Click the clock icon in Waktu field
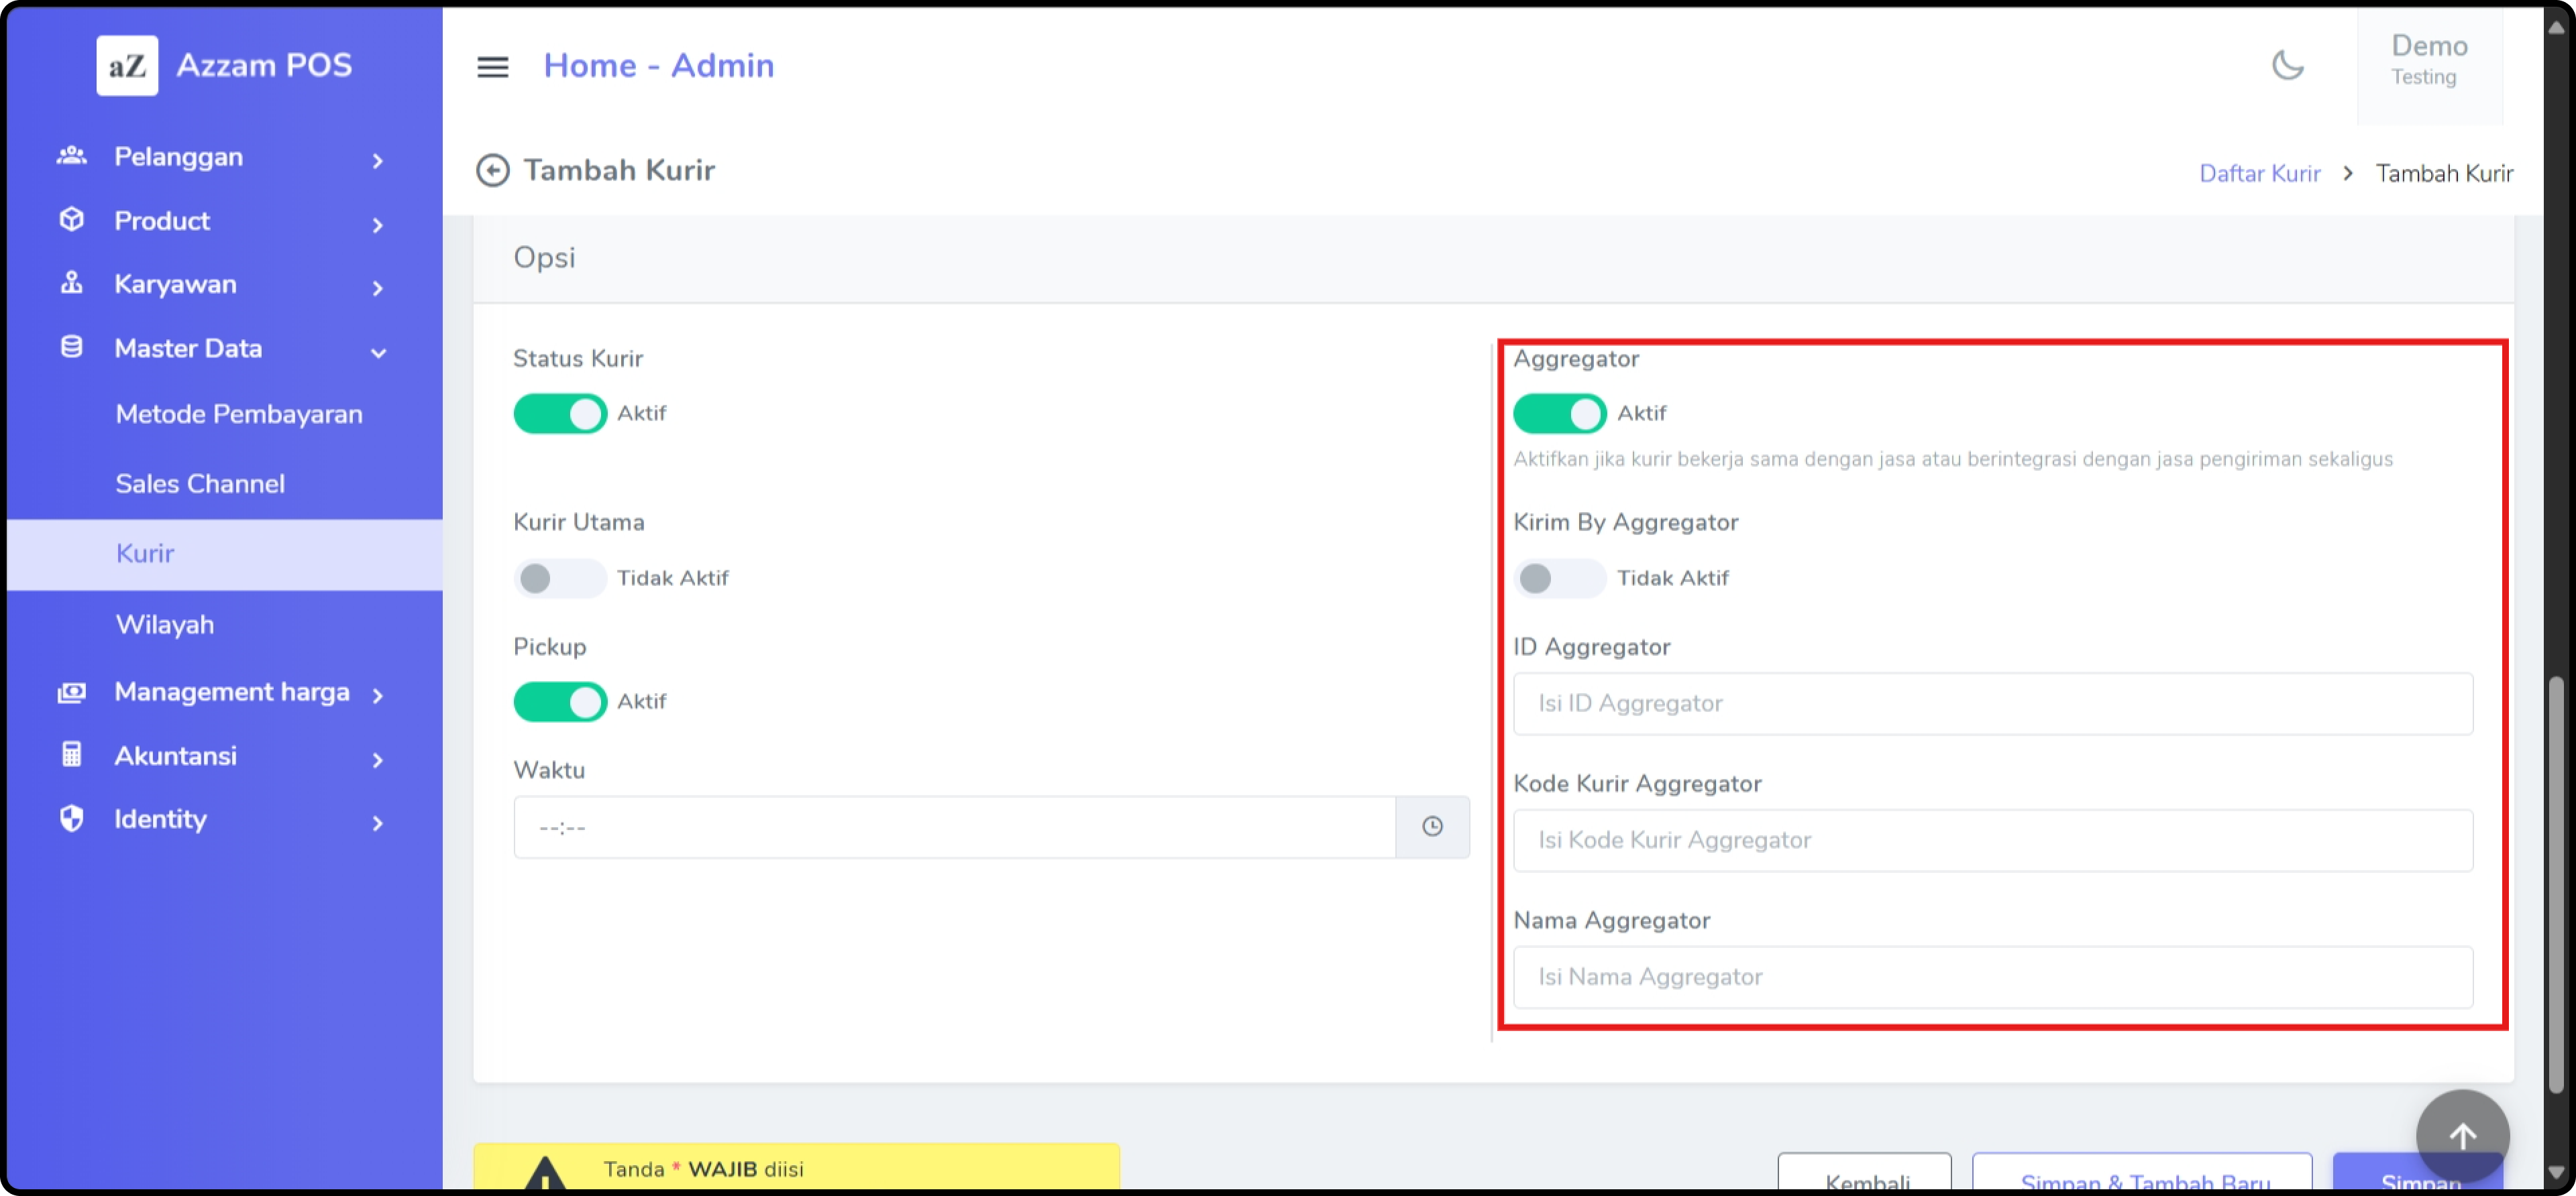The image size is (2576, 1196). pos(1432,827)
